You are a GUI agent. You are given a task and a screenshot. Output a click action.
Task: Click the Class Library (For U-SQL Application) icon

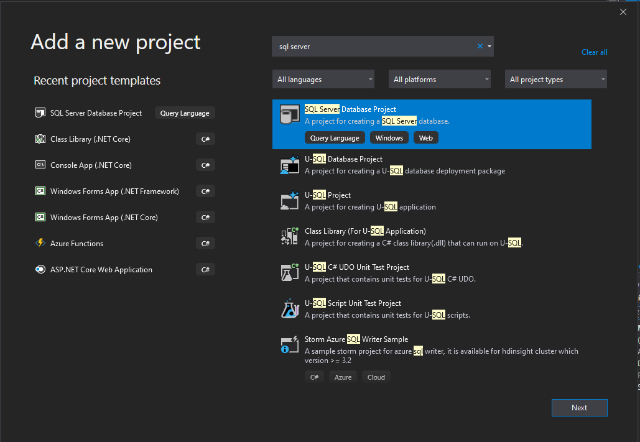click(x=290, y=236)
